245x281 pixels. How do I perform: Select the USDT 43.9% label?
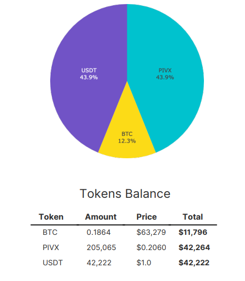89,74
